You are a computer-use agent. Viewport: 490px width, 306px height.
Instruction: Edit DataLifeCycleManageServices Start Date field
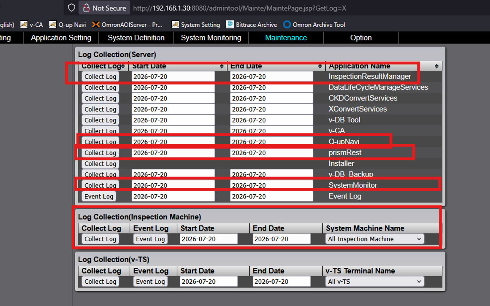click(173, 88)
